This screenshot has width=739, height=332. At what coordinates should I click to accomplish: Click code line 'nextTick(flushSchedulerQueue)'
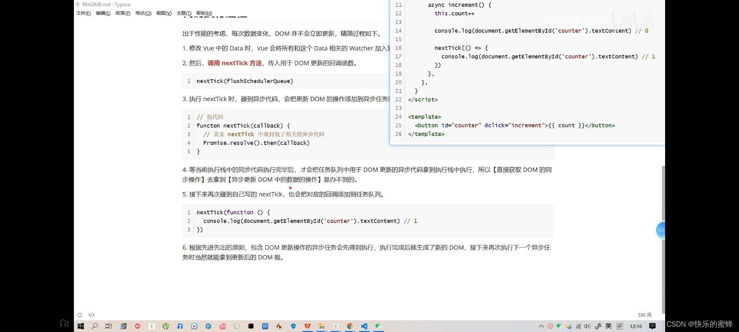(245, 81)
